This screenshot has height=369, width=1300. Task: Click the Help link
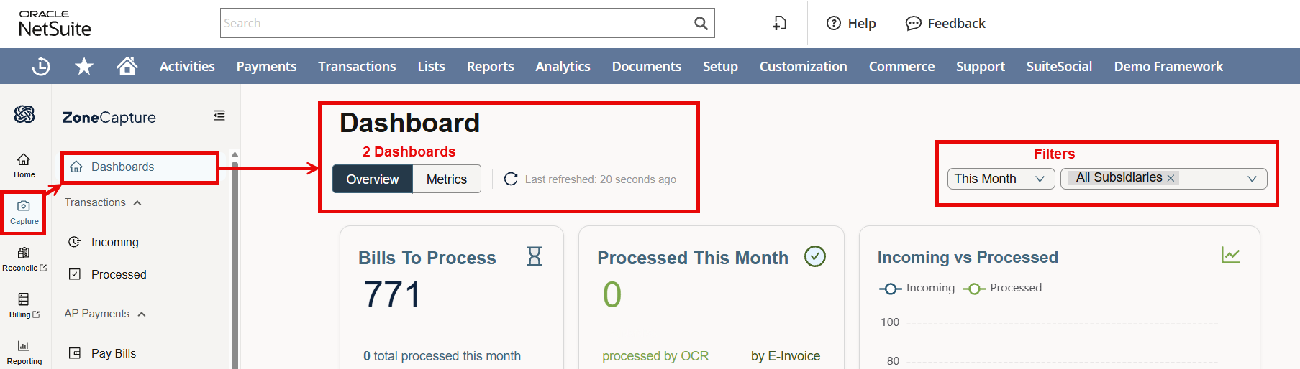pyautogui.click(x=861, y=23)
